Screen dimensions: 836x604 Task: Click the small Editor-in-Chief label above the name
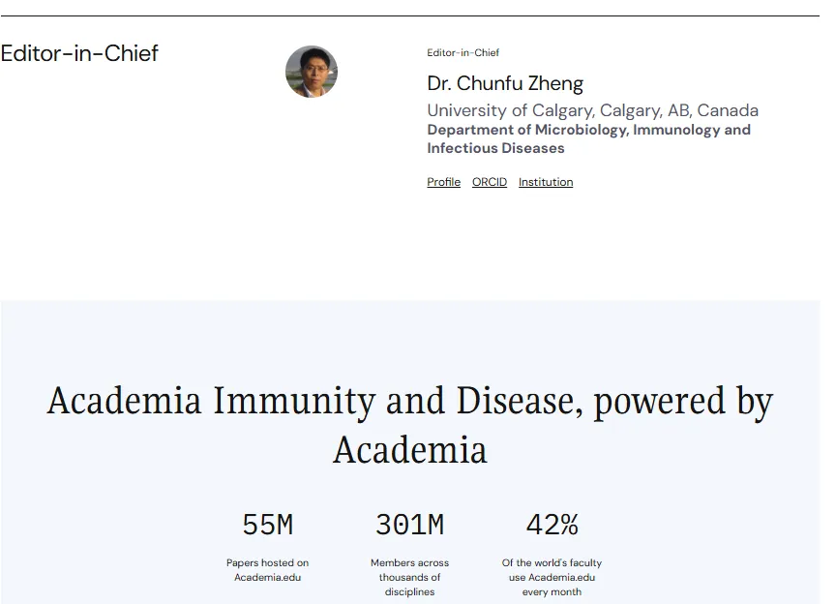(x=463, y=53)
